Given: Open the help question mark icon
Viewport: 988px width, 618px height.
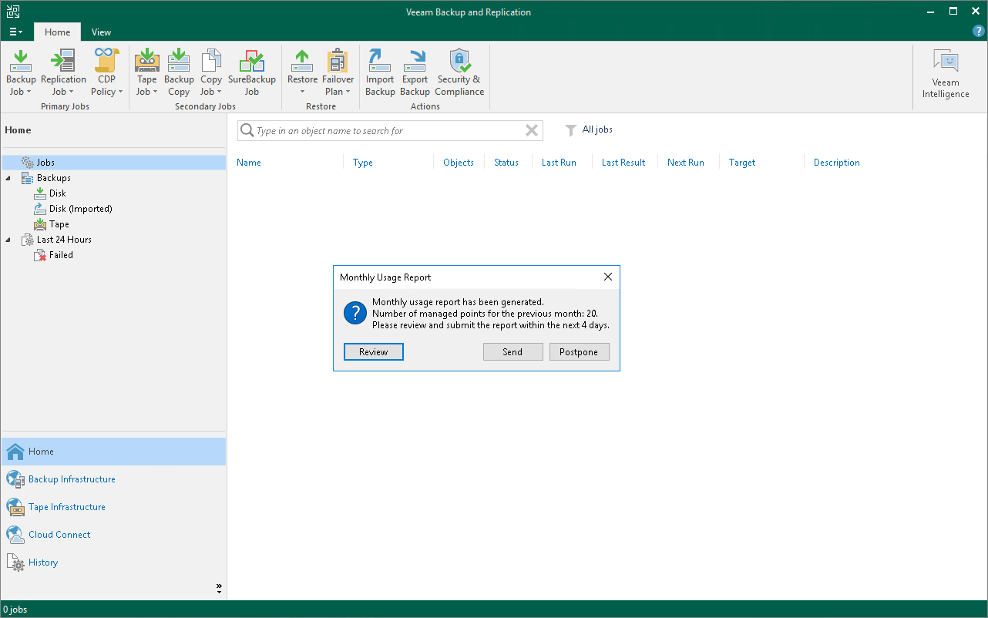Looking at the screenshot, I should click(x=979, y=32).
